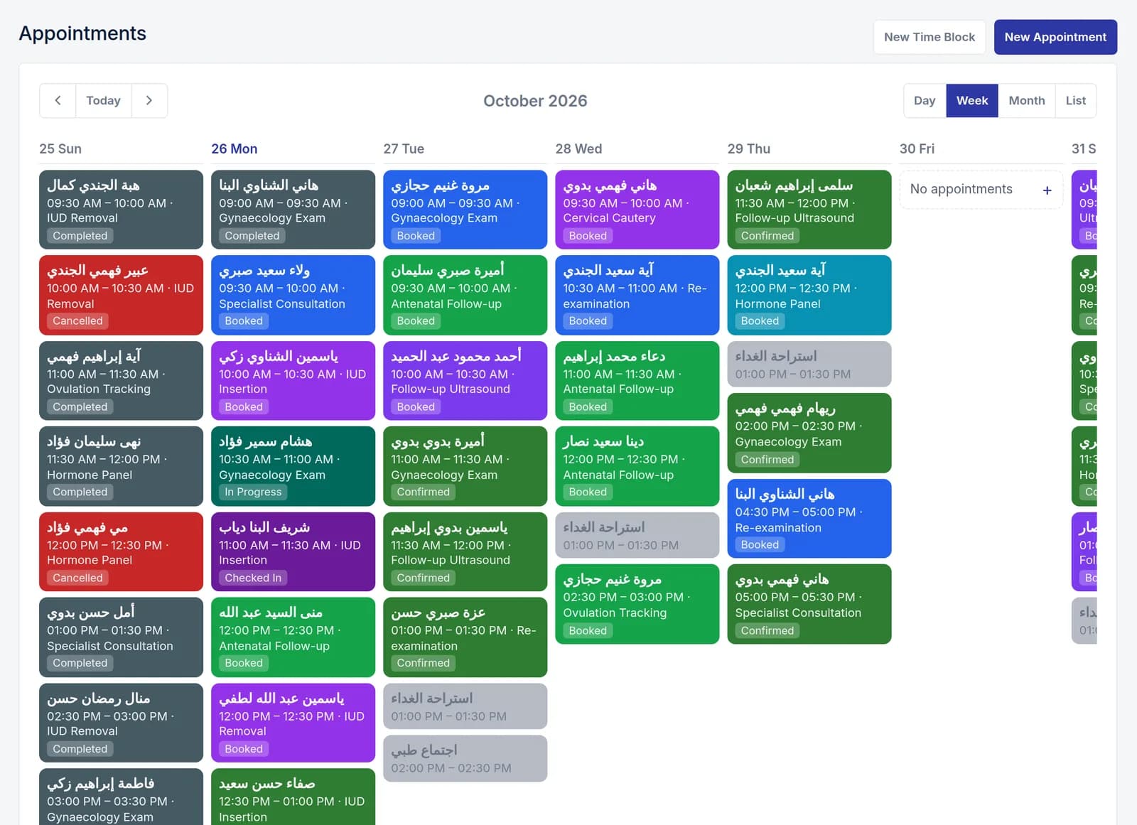Open Monday 09:00 AM Gynaecology Exam appointment
This screenshot has height=825, width=1137.
[293, 210]
